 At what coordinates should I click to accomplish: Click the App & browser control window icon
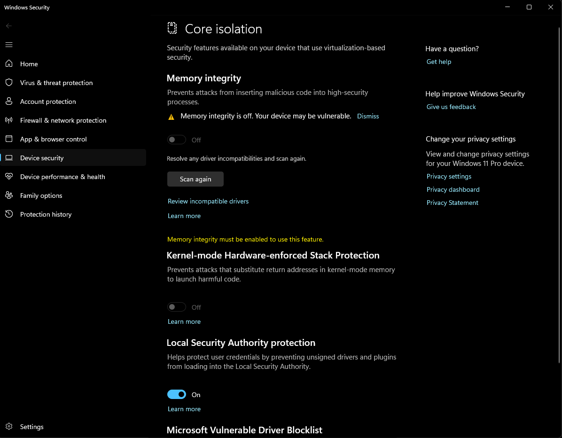tap(9, 139)
